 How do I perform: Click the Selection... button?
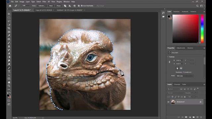tap(42, 6)
